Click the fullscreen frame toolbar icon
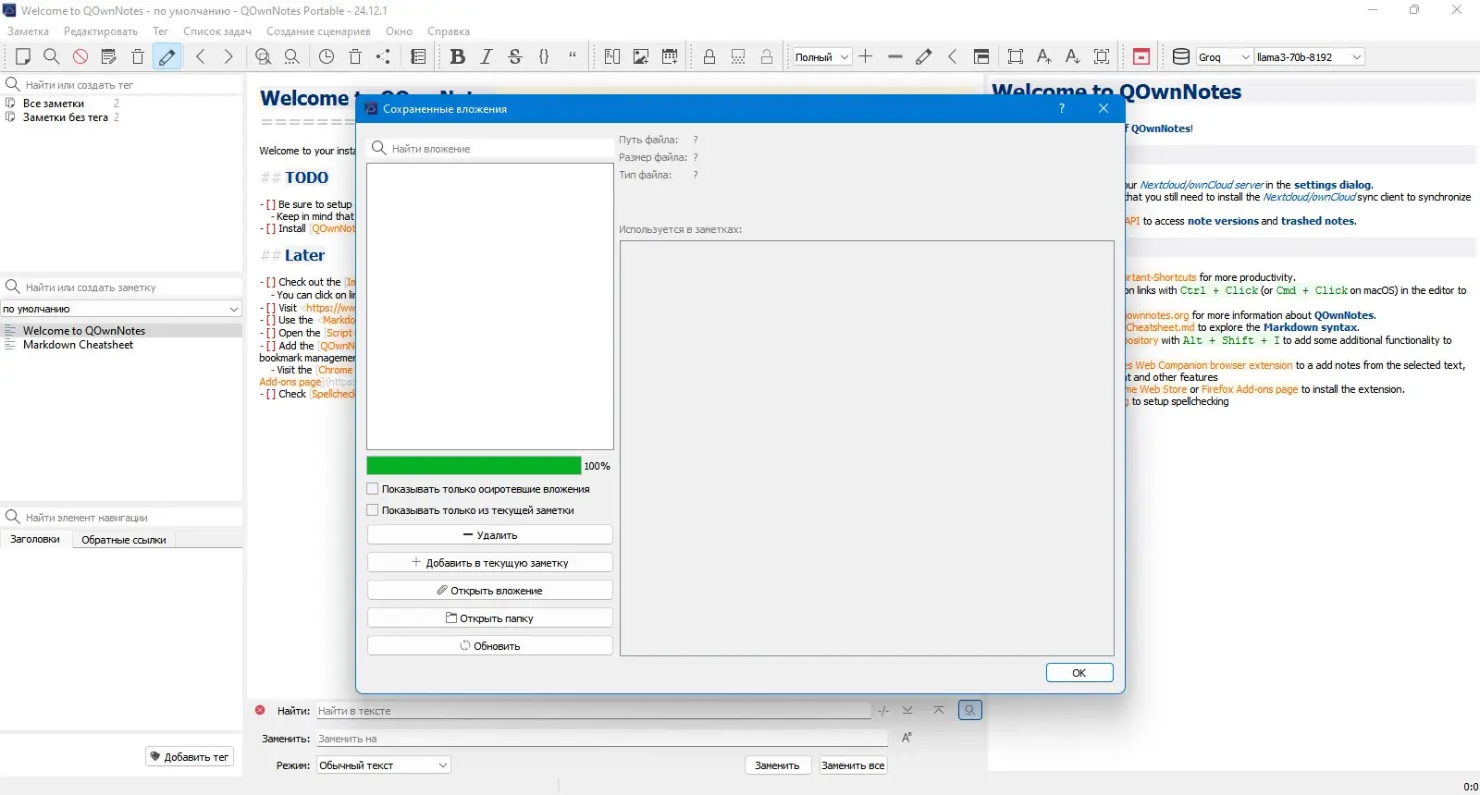Image resolution: width=1480 pixels, height=795 pixels. pyautogui.click(x=1016, y=56)
